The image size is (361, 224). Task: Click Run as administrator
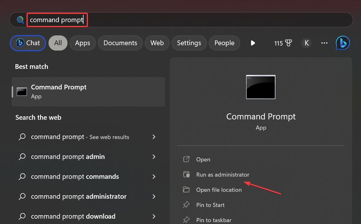pos(223,175)
